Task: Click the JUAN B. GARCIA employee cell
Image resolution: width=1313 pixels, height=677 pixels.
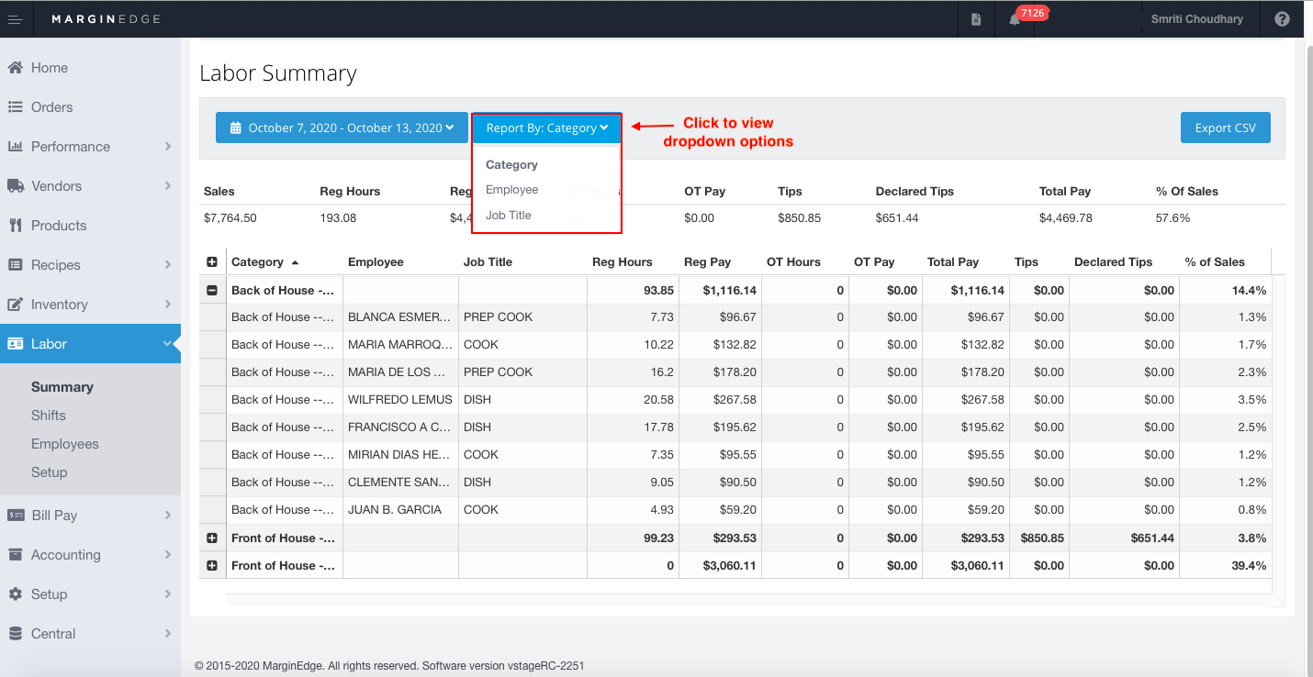Action: 400,510
